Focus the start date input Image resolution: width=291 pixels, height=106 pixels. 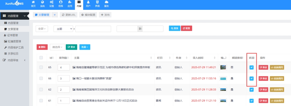pos(127,29)
